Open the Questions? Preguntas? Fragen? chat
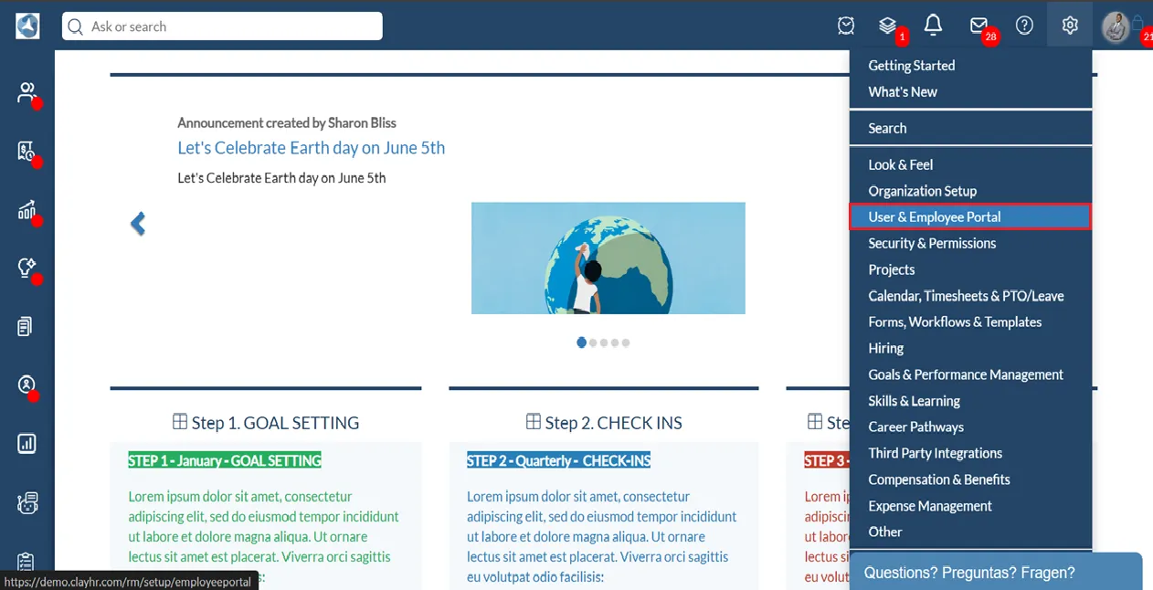Screen dimensions: 1153x590 click(x=996, y=572)
